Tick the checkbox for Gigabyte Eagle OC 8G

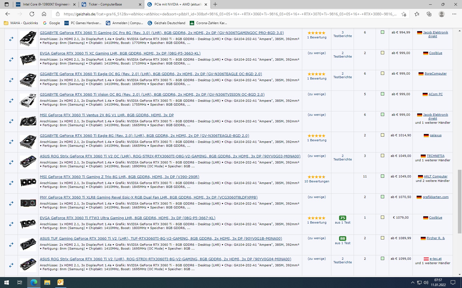[382, 74]
